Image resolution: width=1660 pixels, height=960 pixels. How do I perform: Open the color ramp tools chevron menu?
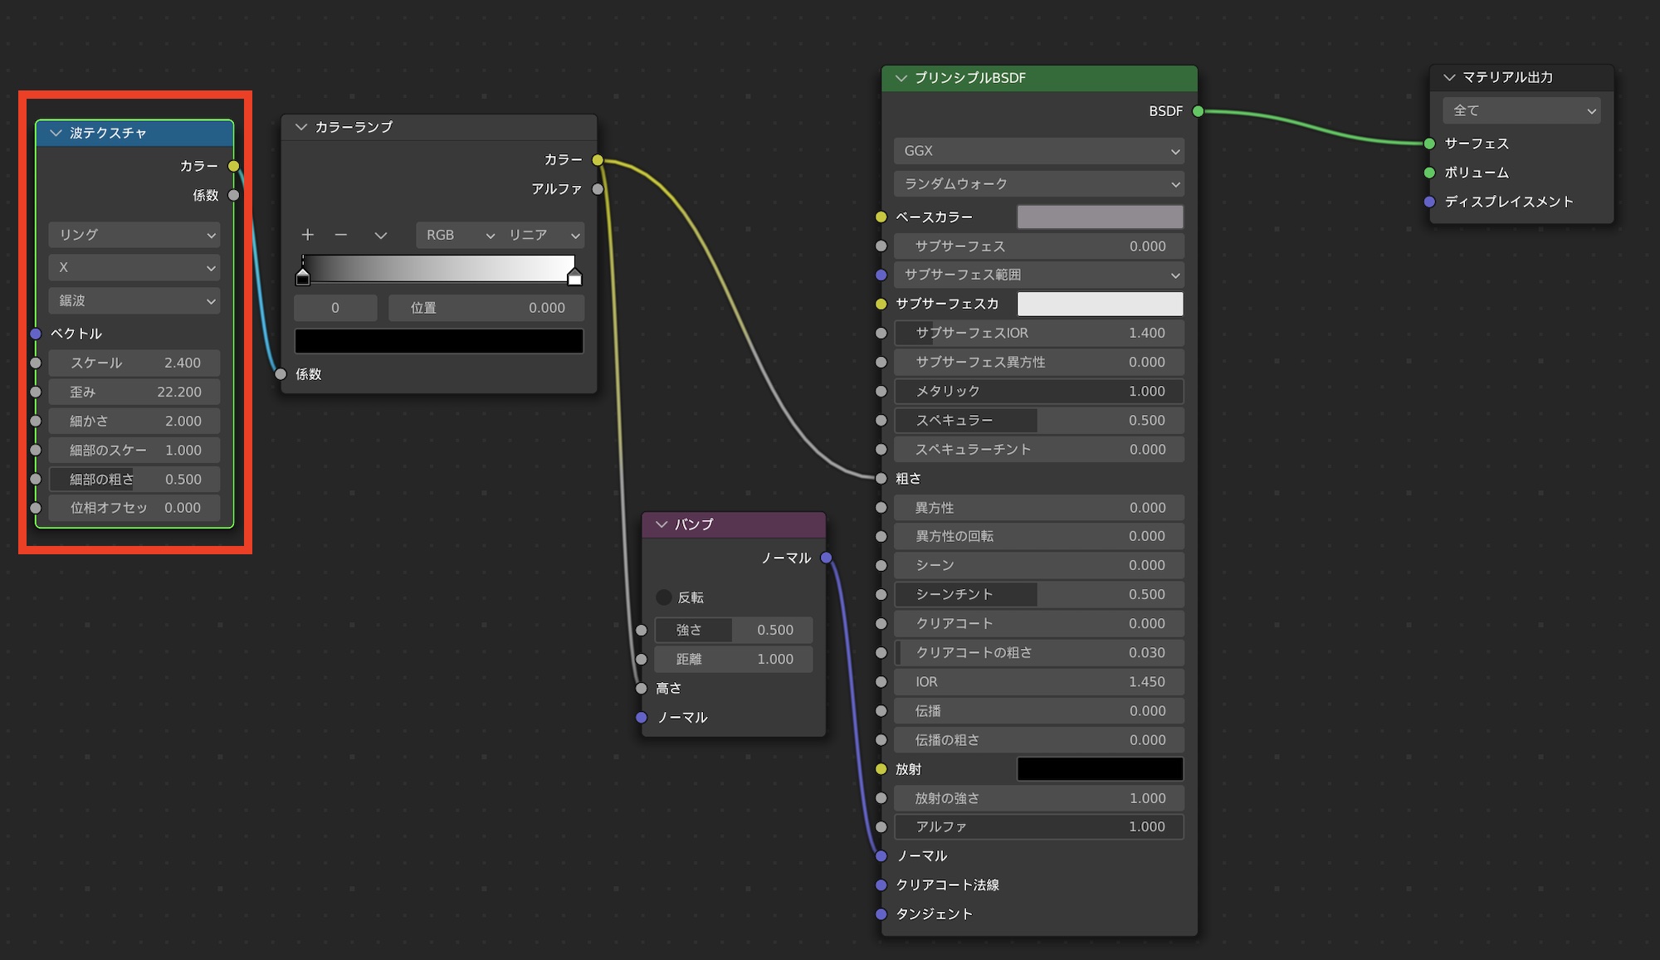pyautogui.click(x=380, y=235)
